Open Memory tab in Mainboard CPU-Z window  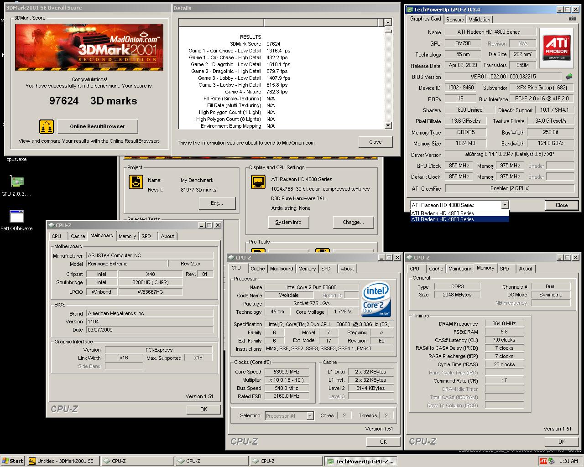click(127, 236)
